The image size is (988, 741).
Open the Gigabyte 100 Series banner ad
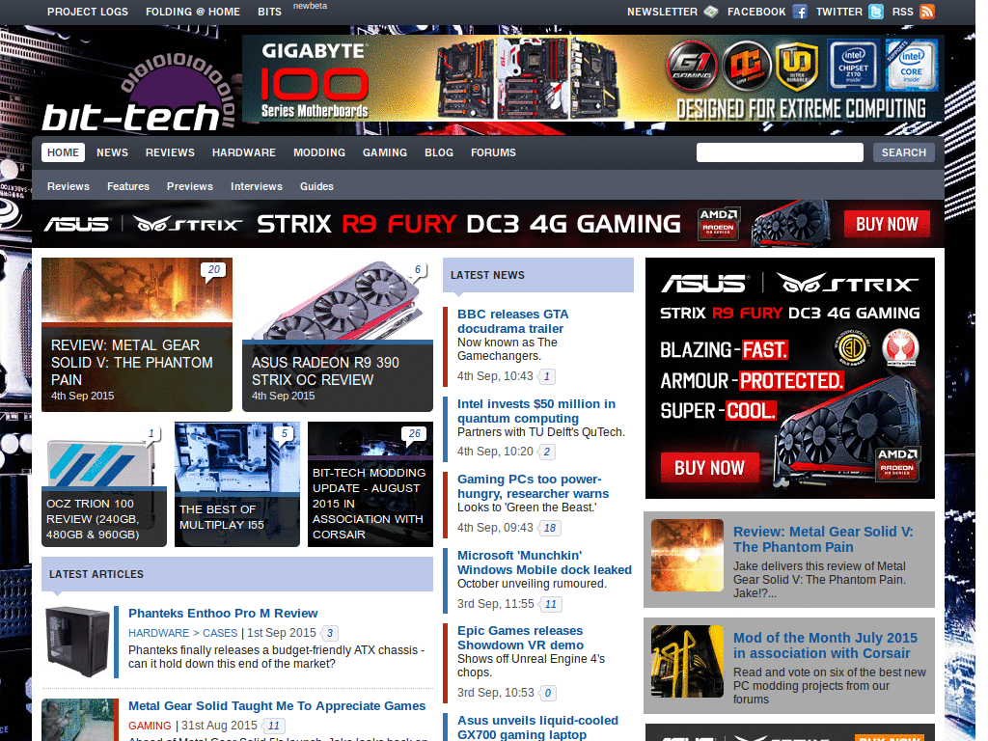(593, 78)
